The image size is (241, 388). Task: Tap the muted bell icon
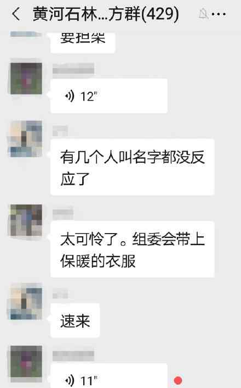203,14
